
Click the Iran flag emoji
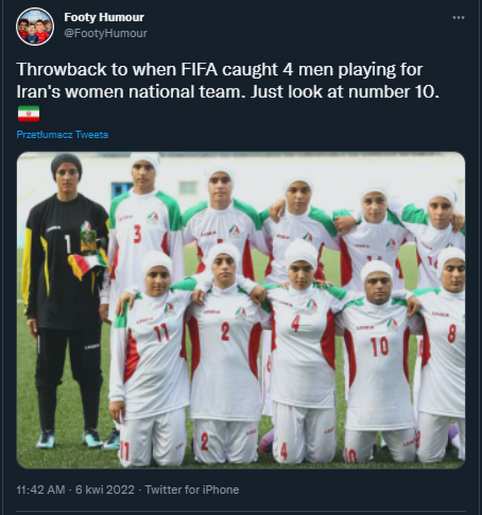pos(28,113)
